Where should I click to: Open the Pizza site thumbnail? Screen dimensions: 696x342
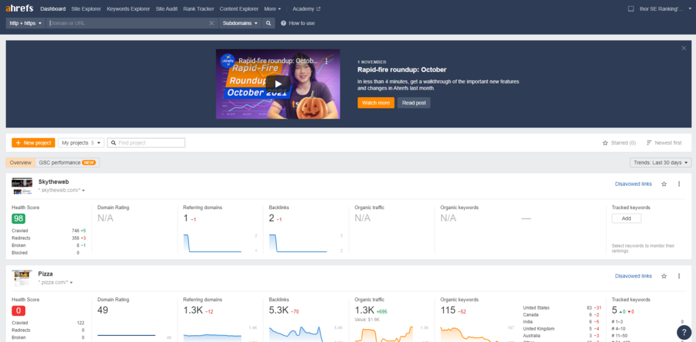coord(22,278)
